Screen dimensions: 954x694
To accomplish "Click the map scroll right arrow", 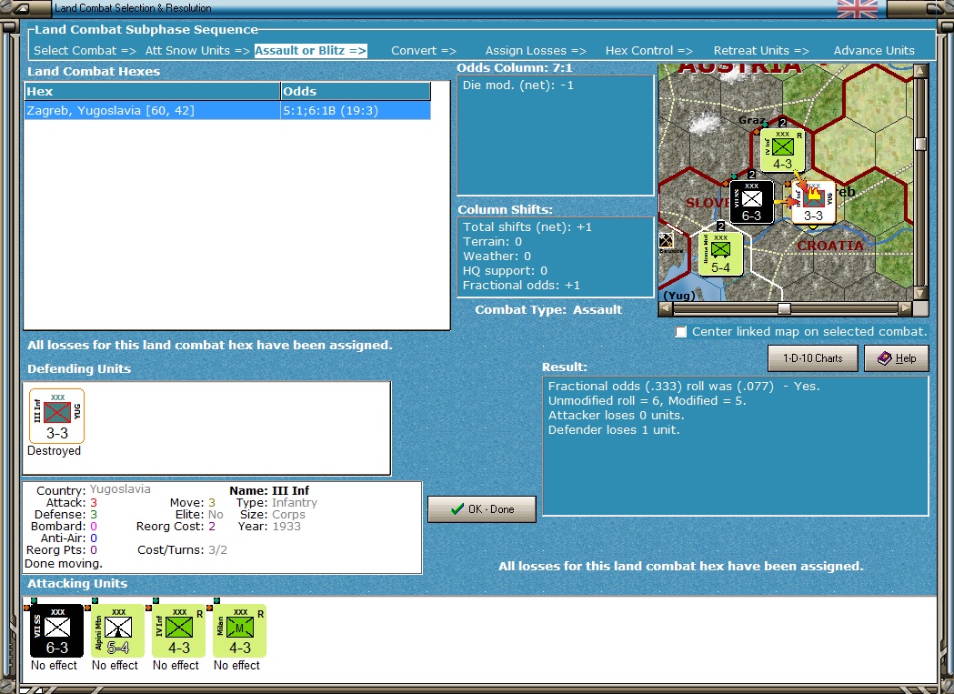I will coord(905,308).
